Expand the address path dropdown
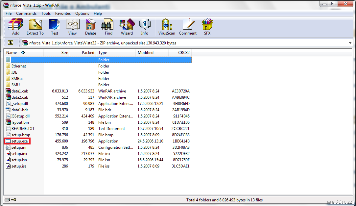 [x=350, y=43]
